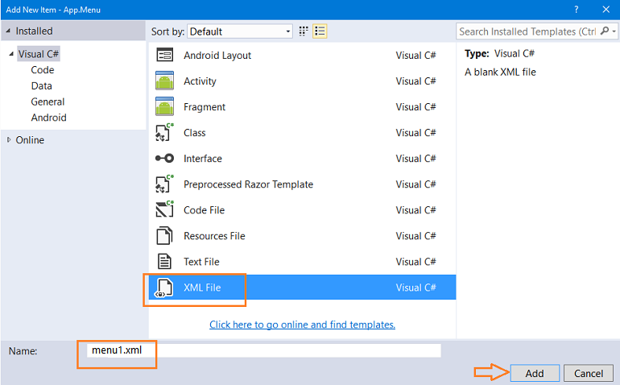Viewport: 620px width, 385px height.
Task: Collapse the Installed section arrow
Action: click(8, 31)
